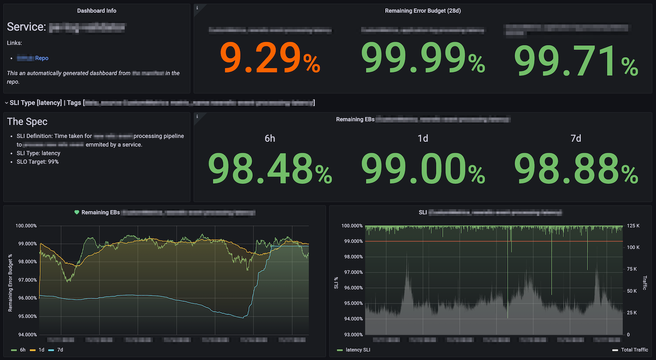Viewport: 656px width, 360px height.
Task: Open the SLI graph panel title menu
Action: (490, 212)
